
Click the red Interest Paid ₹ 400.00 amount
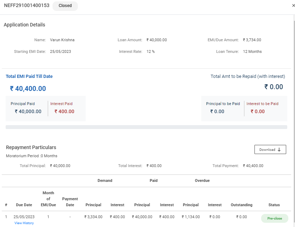pos(64,111)
